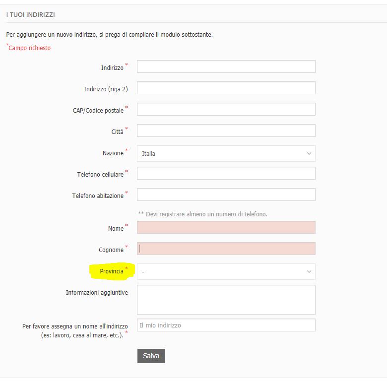
Task: Click the highlighted Nome field
Action: click(x=226, y=227)
